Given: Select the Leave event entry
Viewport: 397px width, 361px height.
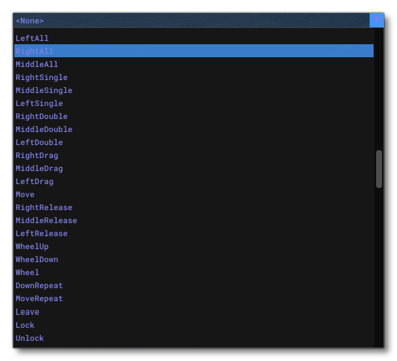Looking at the screenshot, I should 28,312.
